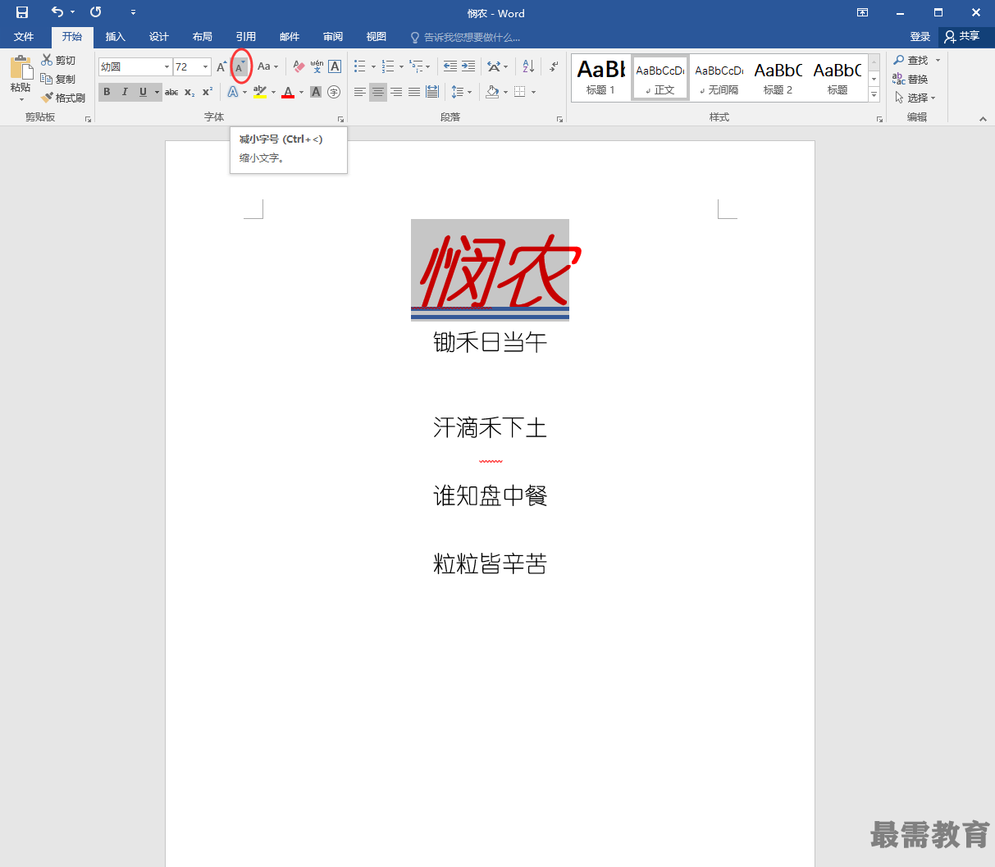Clear all formatting with the eraser icon

(299, 66)
